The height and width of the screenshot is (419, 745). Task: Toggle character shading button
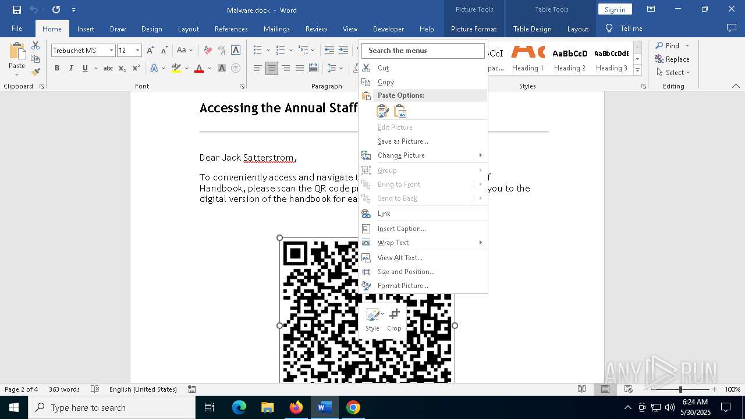tap(222, 68)
